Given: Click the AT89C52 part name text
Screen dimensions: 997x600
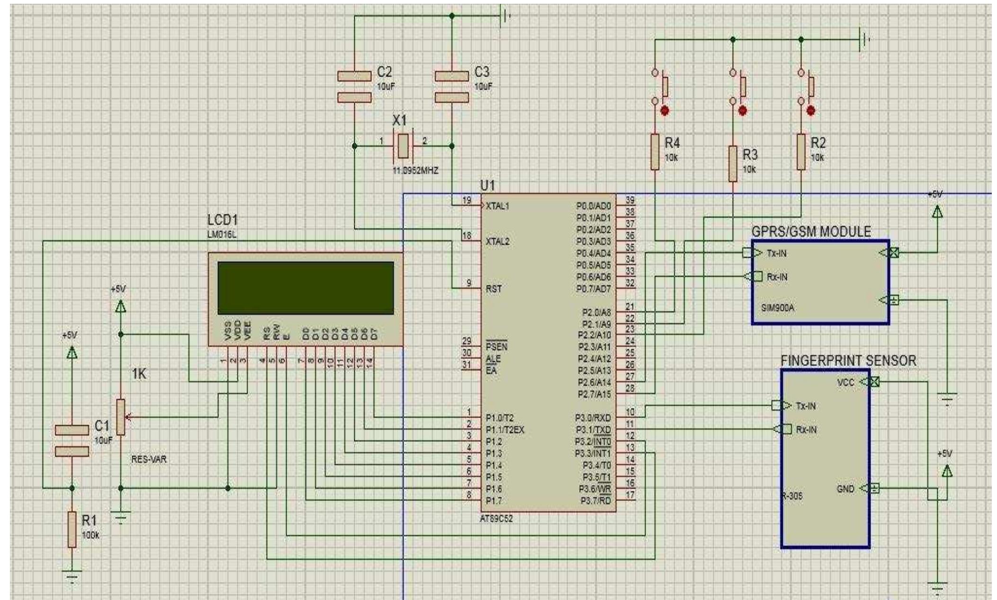Looking at the screenshot, I should click(x=496, y=519).
